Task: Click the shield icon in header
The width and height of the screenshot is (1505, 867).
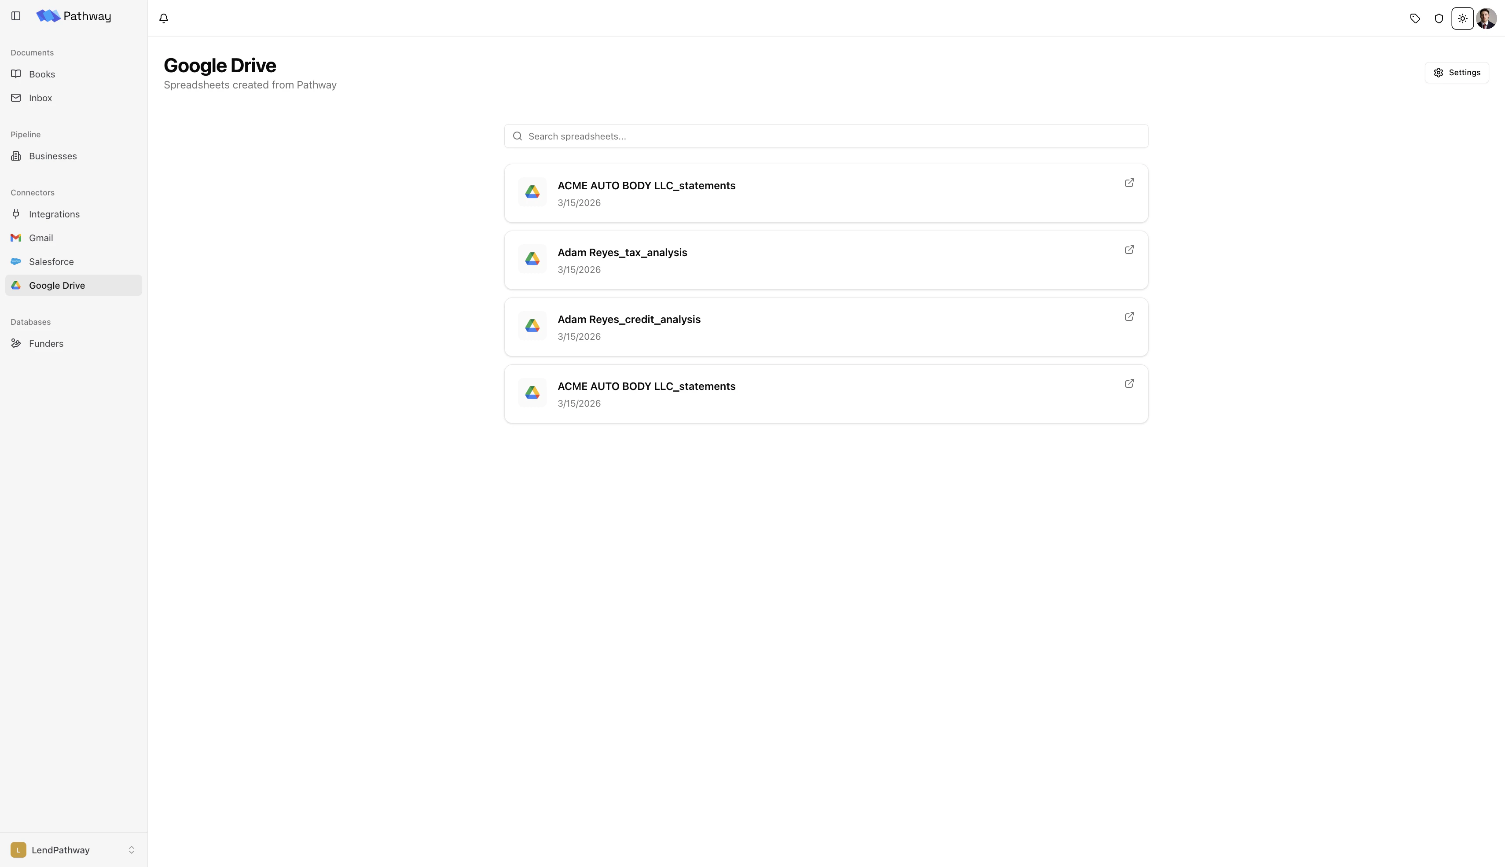Action: [1439, 18]
